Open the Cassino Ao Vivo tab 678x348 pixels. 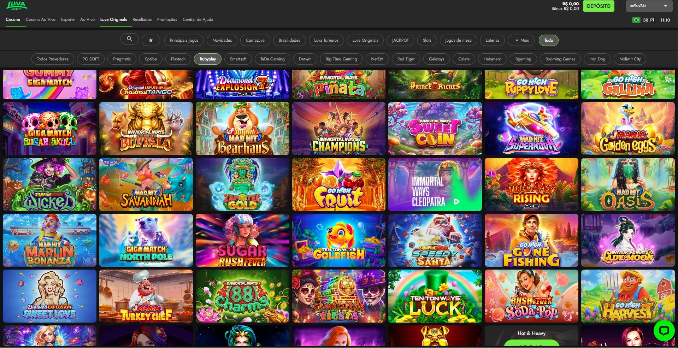[x=41, y=19]
